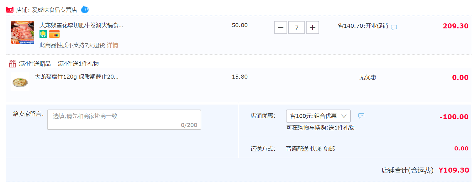Click the -100.00 store discount amount
Screen dimensions: 474x186
pyautogui.click(x=454, y=117)
